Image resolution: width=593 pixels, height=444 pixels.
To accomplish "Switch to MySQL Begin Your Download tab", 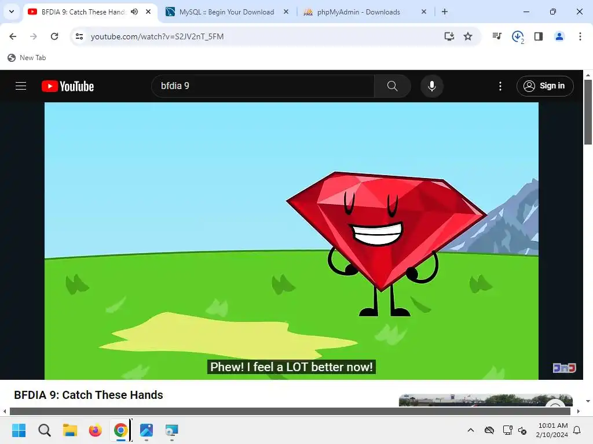I will [227, 12].
